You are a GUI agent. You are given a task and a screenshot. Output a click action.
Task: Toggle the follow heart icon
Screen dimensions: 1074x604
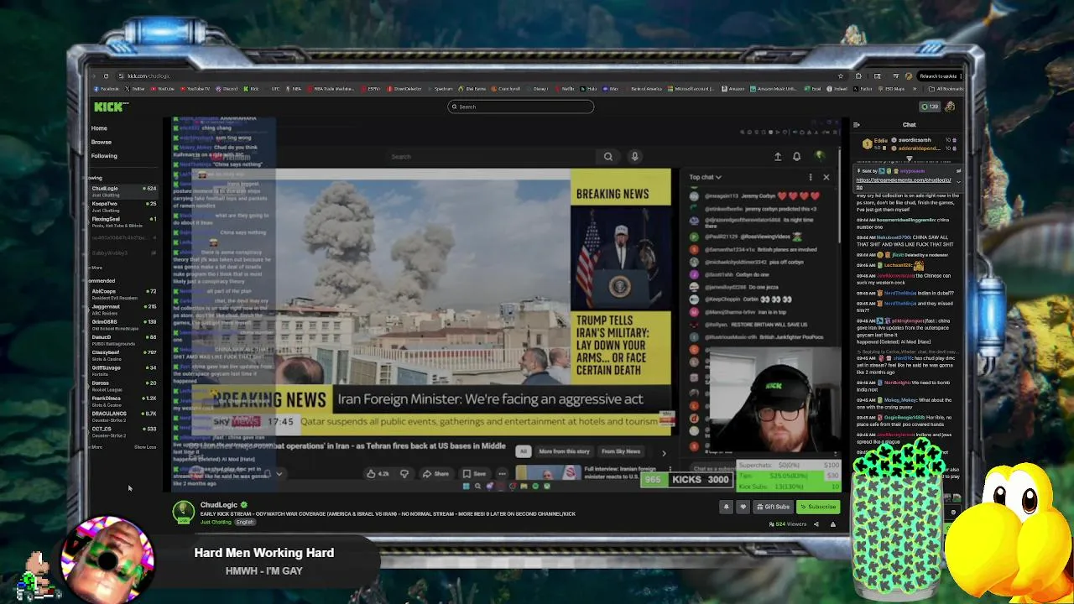743,507
